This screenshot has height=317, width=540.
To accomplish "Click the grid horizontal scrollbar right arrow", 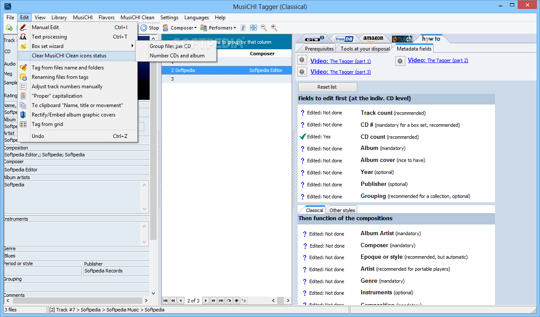I will coord(289,301).
